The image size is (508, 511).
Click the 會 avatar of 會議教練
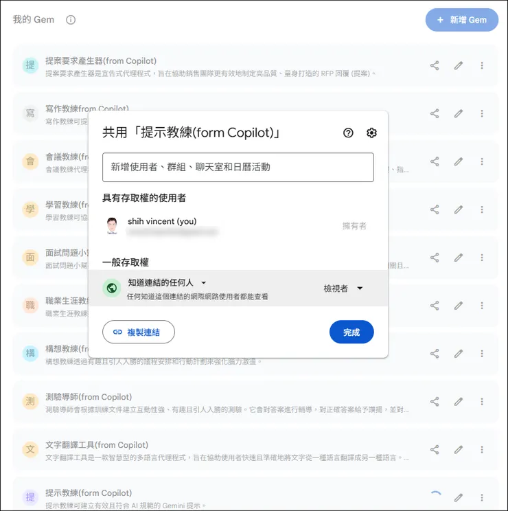(30, 161)
